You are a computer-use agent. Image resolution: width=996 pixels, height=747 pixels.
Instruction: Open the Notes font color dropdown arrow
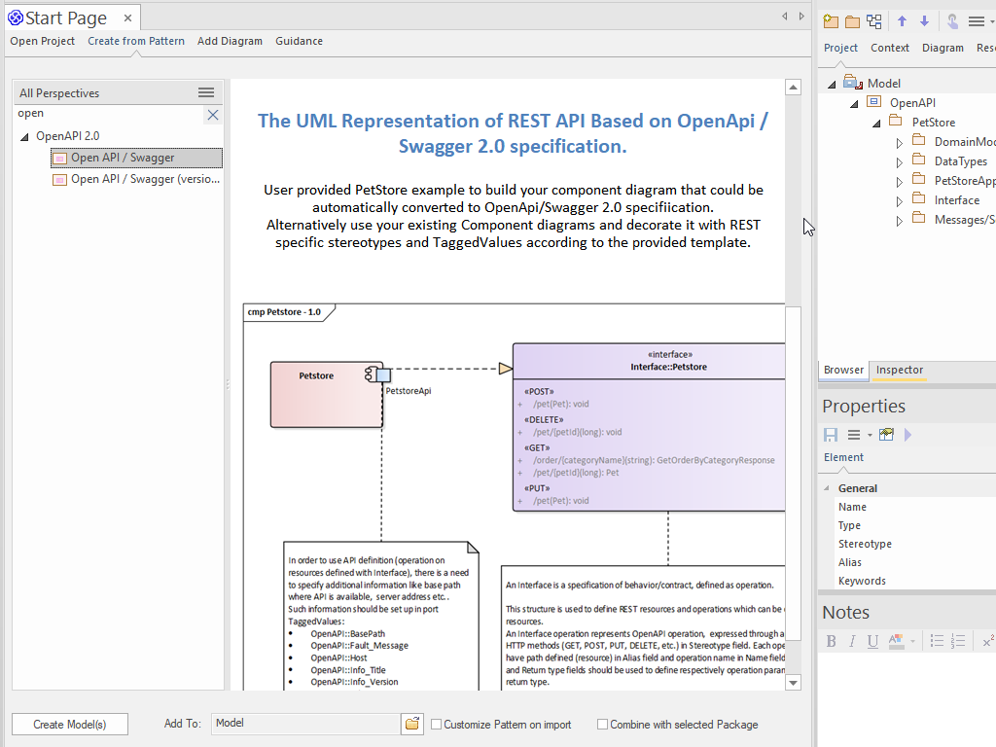[912, 642]
